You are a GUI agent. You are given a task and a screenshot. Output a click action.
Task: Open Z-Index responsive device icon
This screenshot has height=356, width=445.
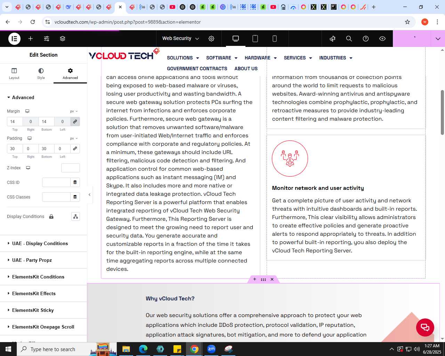(x=28, y=168)
